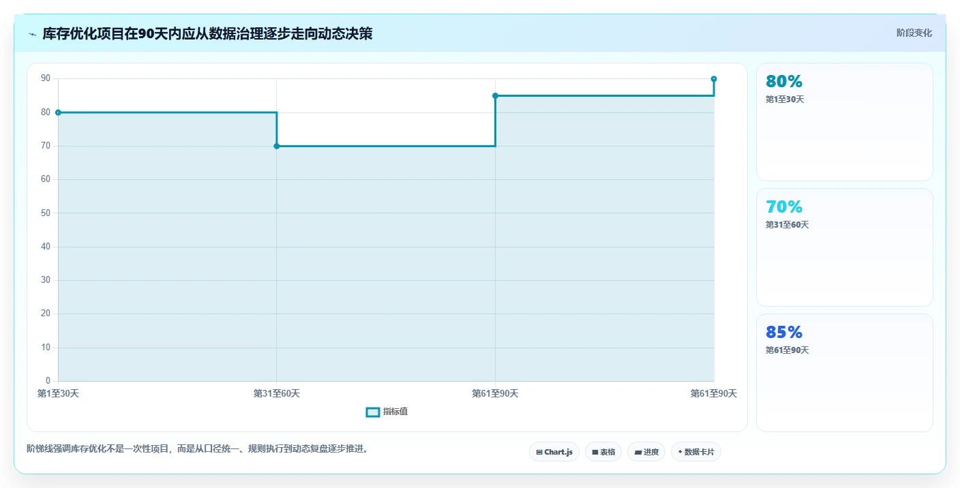Select the chart data point at value 80
Screen dimensions: 960x488
(x=58, y=112)
